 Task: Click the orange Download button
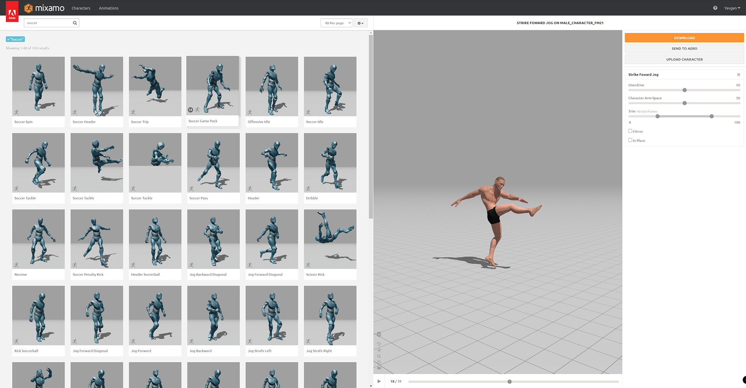click(x=684, y=38)
